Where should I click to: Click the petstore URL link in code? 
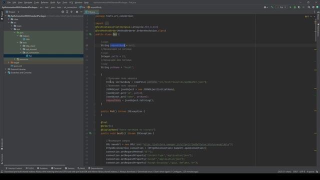(185, 144)
